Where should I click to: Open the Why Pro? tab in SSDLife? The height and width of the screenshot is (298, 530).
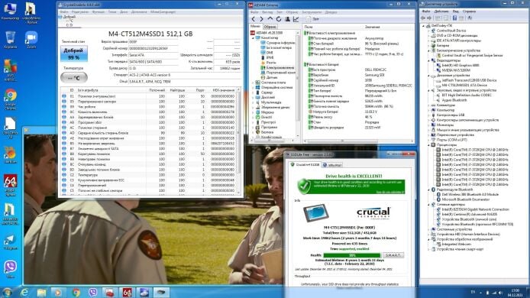[332, 165]
